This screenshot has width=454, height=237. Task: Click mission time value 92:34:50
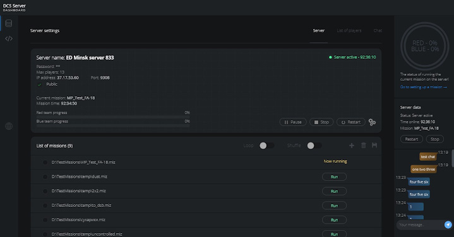pyautogui.click(x=69, y=103)
